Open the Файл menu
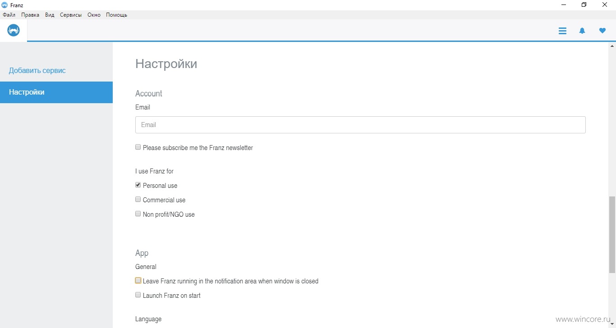The height and width of the screenshot is (328, 616). (x=9, y=15)
